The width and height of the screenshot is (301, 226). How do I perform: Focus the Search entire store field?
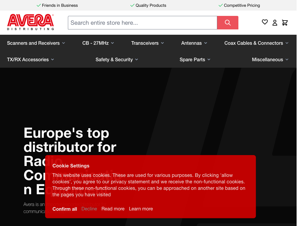(x=142, y=23)
